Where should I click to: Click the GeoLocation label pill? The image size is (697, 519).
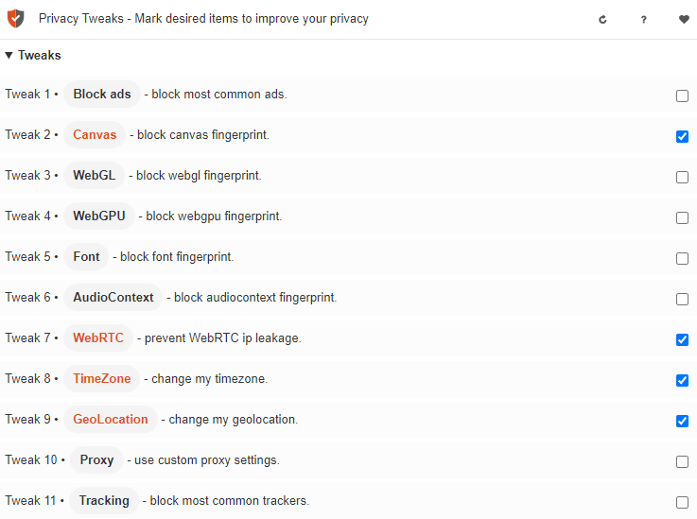click(x=111, y=419)
